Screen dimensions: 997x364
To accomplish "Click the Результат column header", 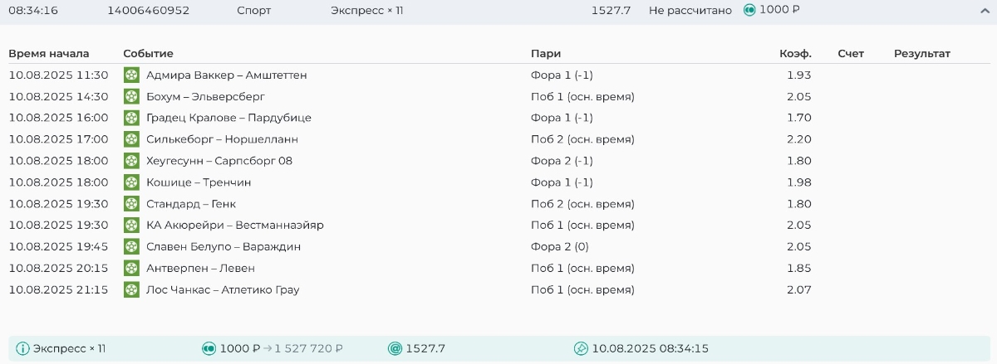I will (x=921, y=54).
